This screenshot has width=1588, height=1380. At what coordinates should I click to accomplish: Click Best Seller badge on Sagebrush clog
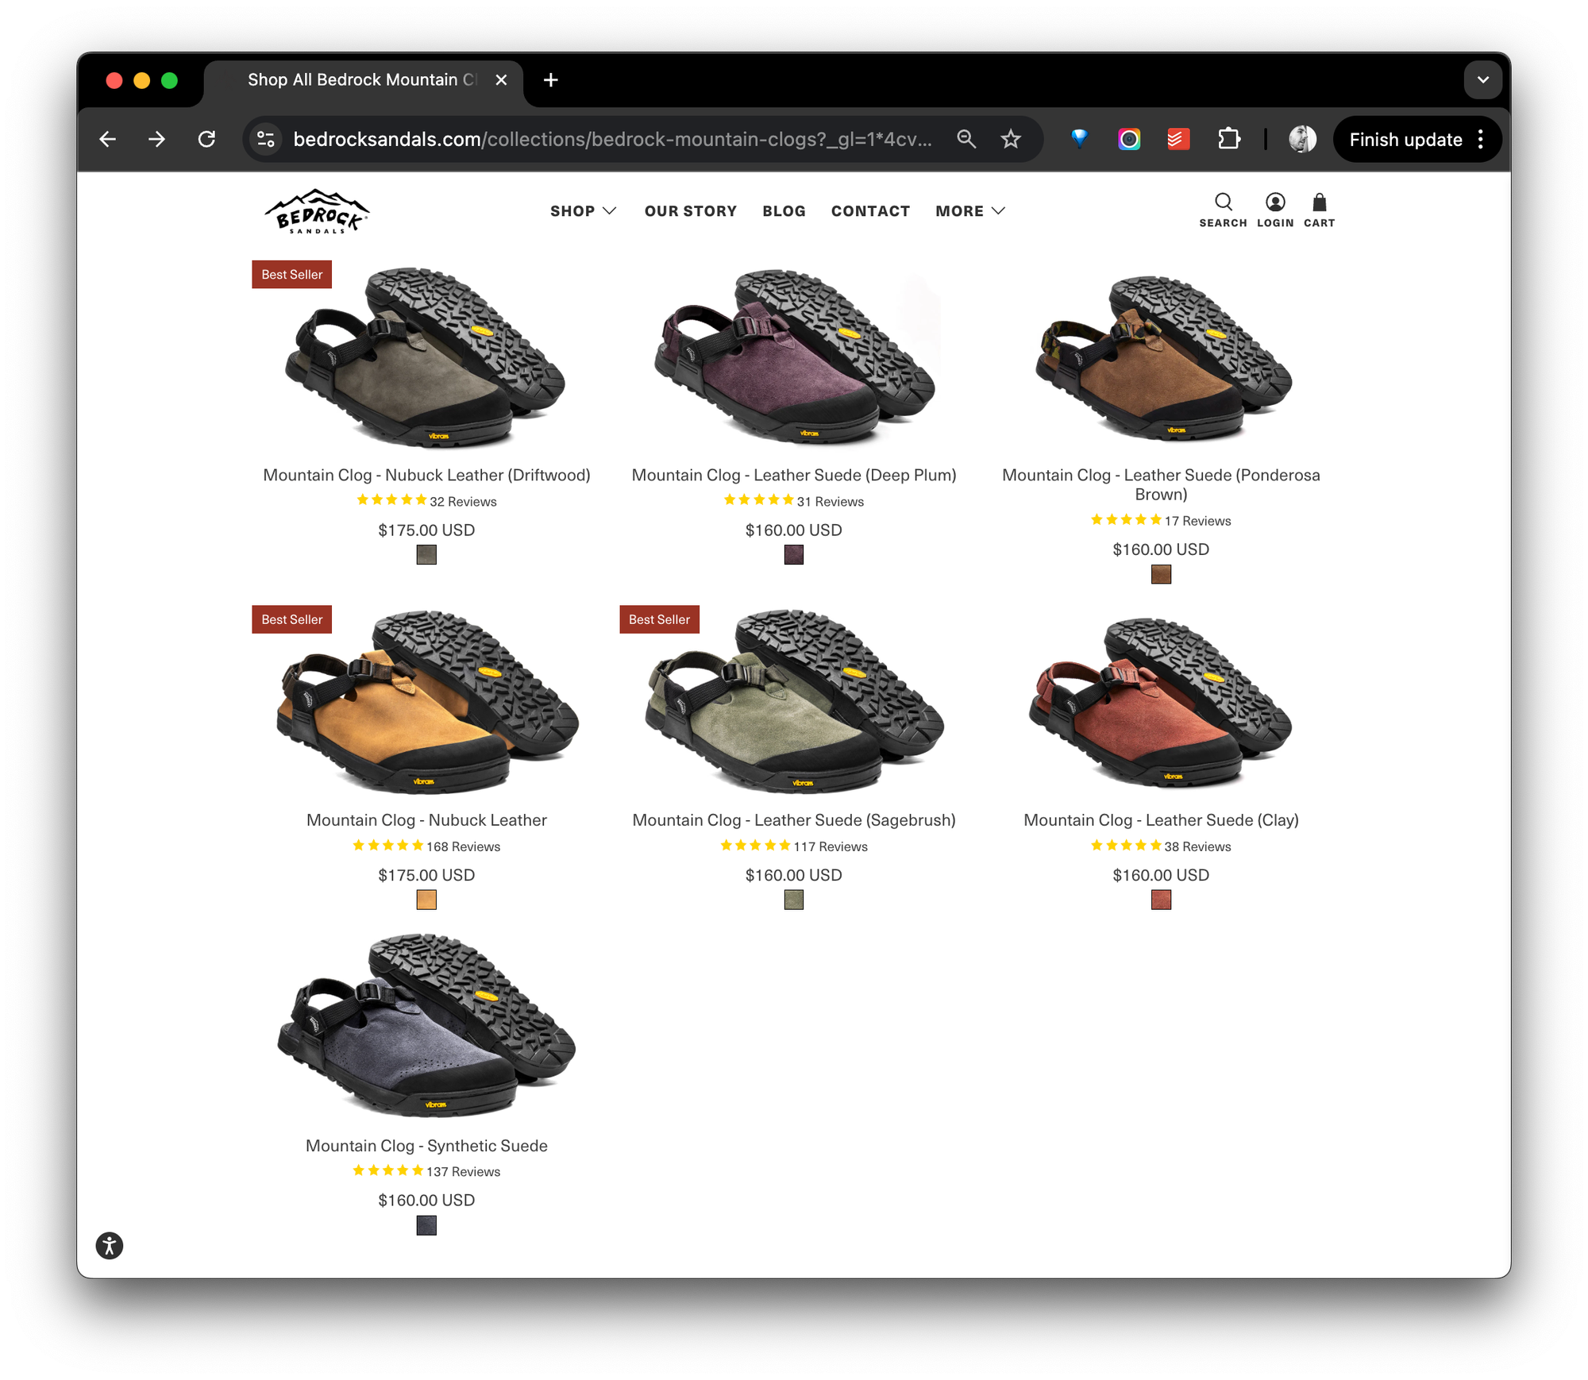coord(659,619)
